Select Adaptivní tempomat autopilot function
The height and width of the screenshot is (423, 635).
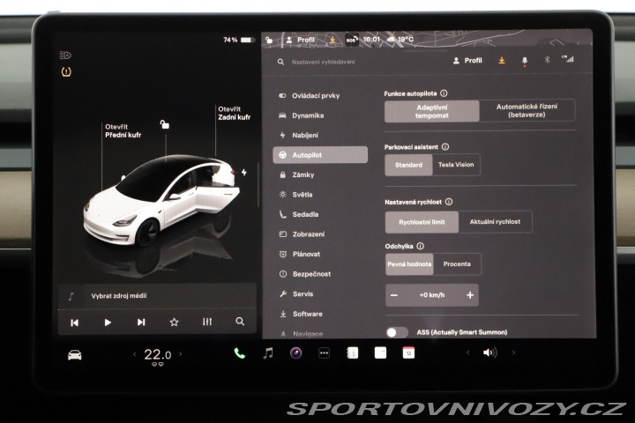(x=431, y=111)
